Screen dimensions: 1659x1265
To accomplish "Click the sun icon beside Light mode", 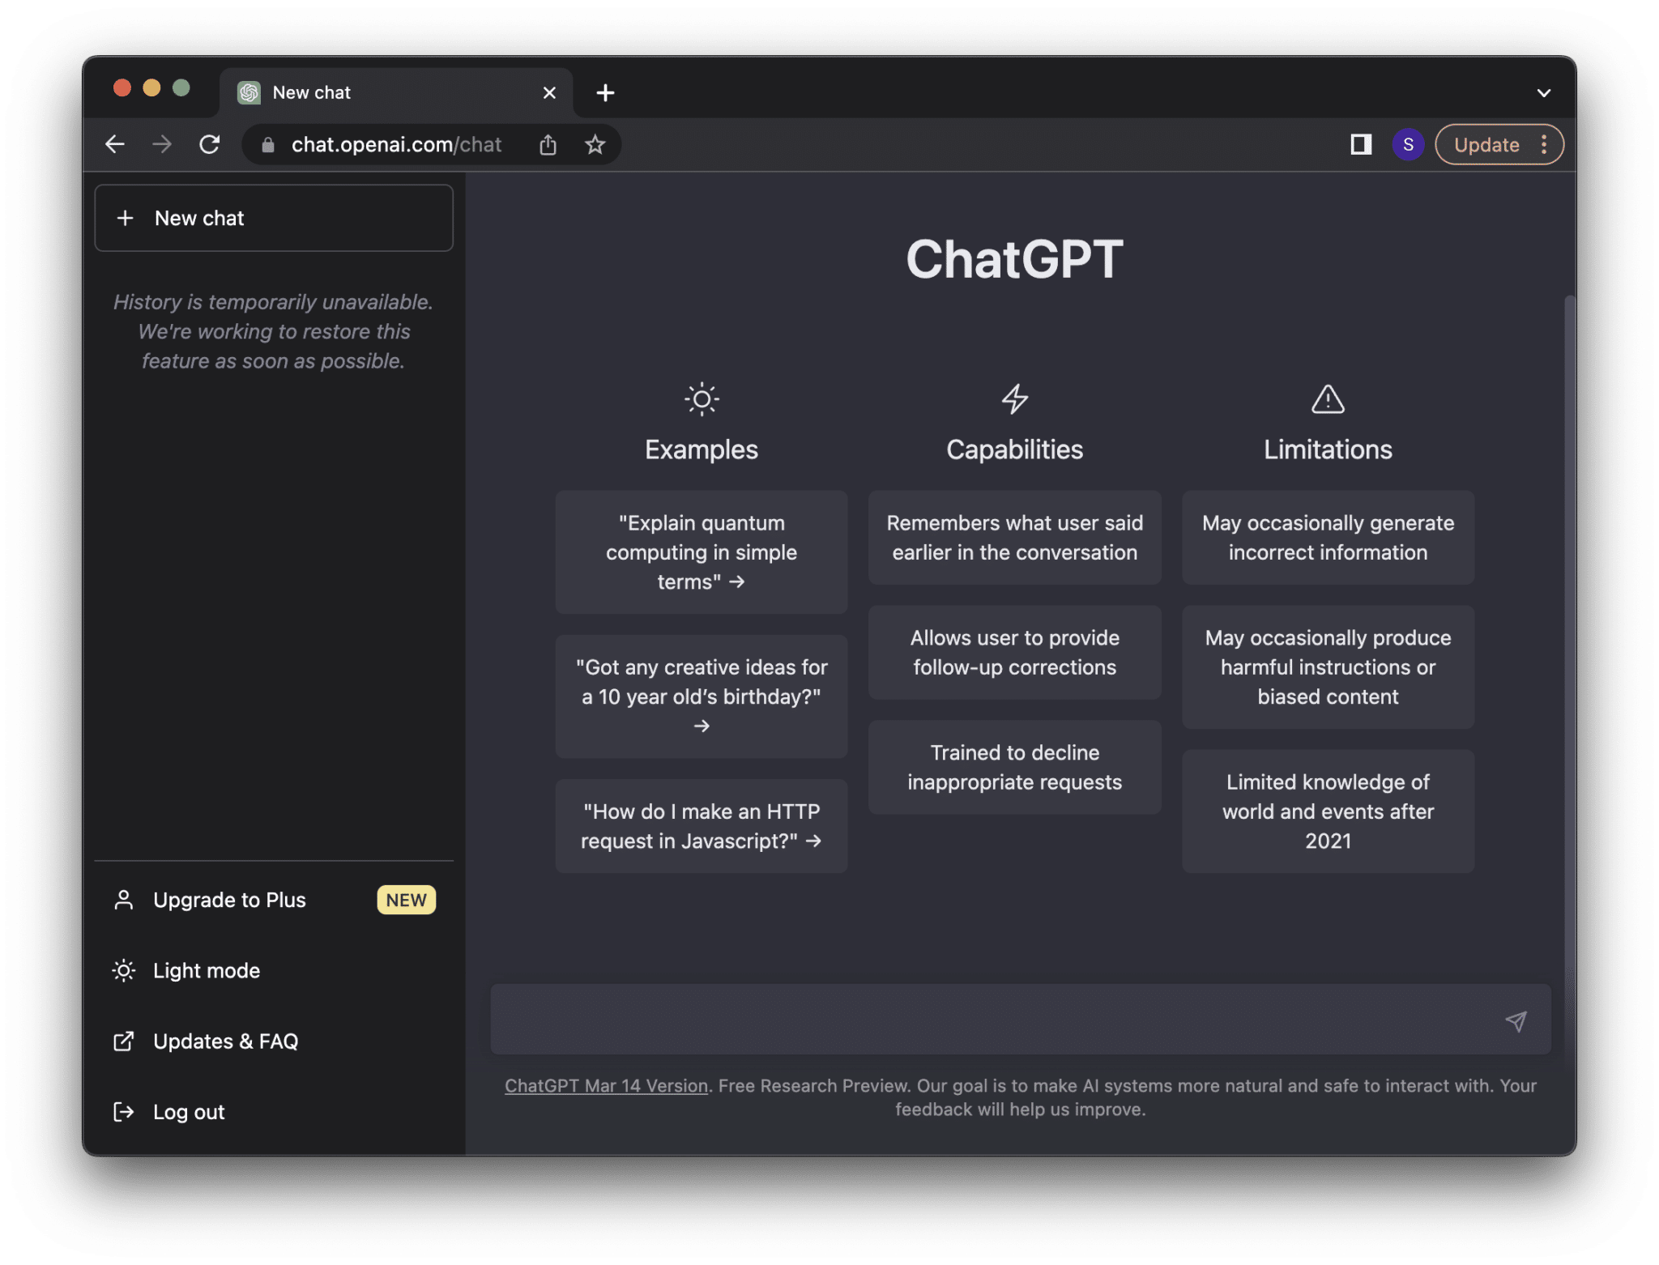I will click(124, 970).
